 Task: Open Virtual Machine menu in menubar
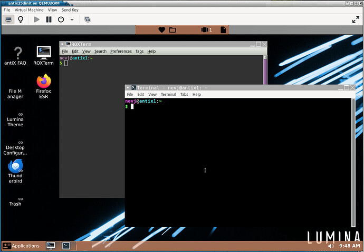(x=29, y=10)
